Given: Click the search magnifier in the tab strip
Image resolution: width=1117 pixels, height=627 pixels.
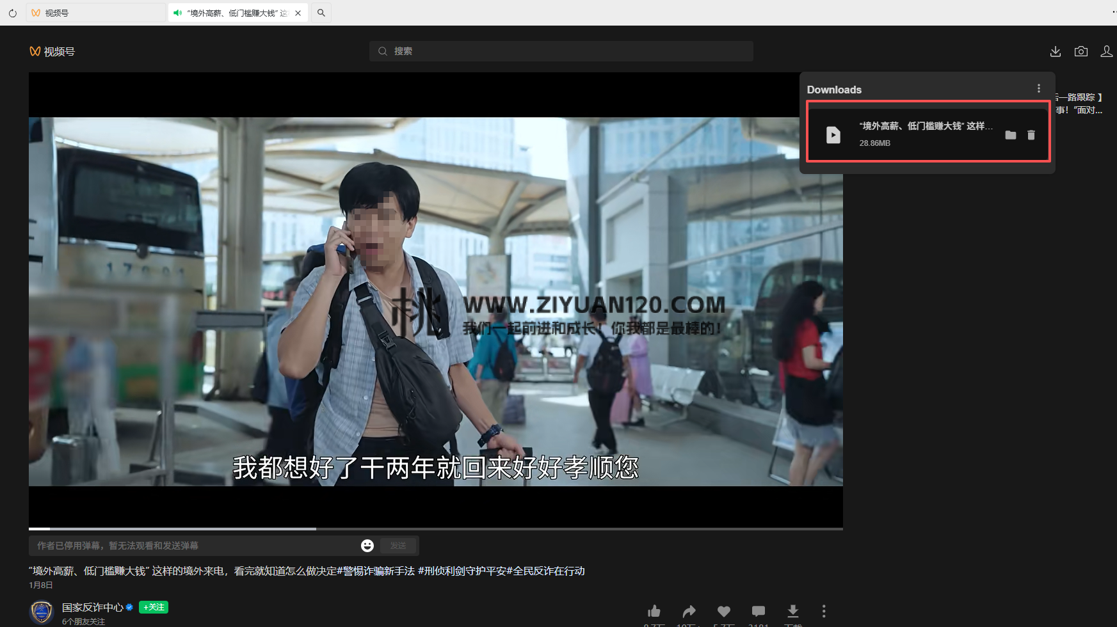Looking at the screenshot, I should (321, 12).
